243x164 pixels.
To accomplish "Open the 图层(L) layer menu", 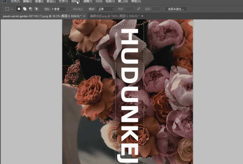I will pyautogui.click(x=51, y=2).
